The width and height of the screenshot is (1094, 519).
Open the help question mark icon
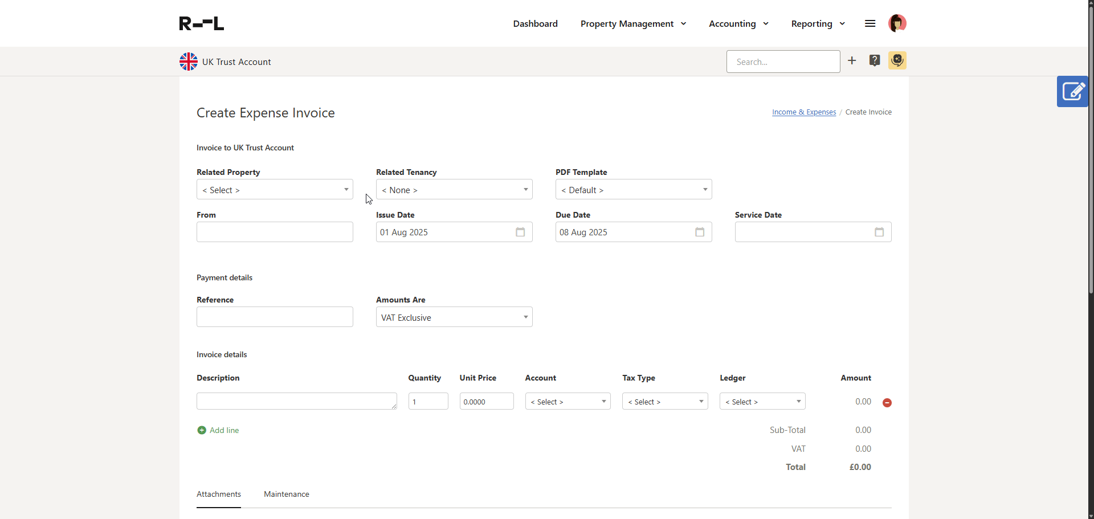point(875,61)
